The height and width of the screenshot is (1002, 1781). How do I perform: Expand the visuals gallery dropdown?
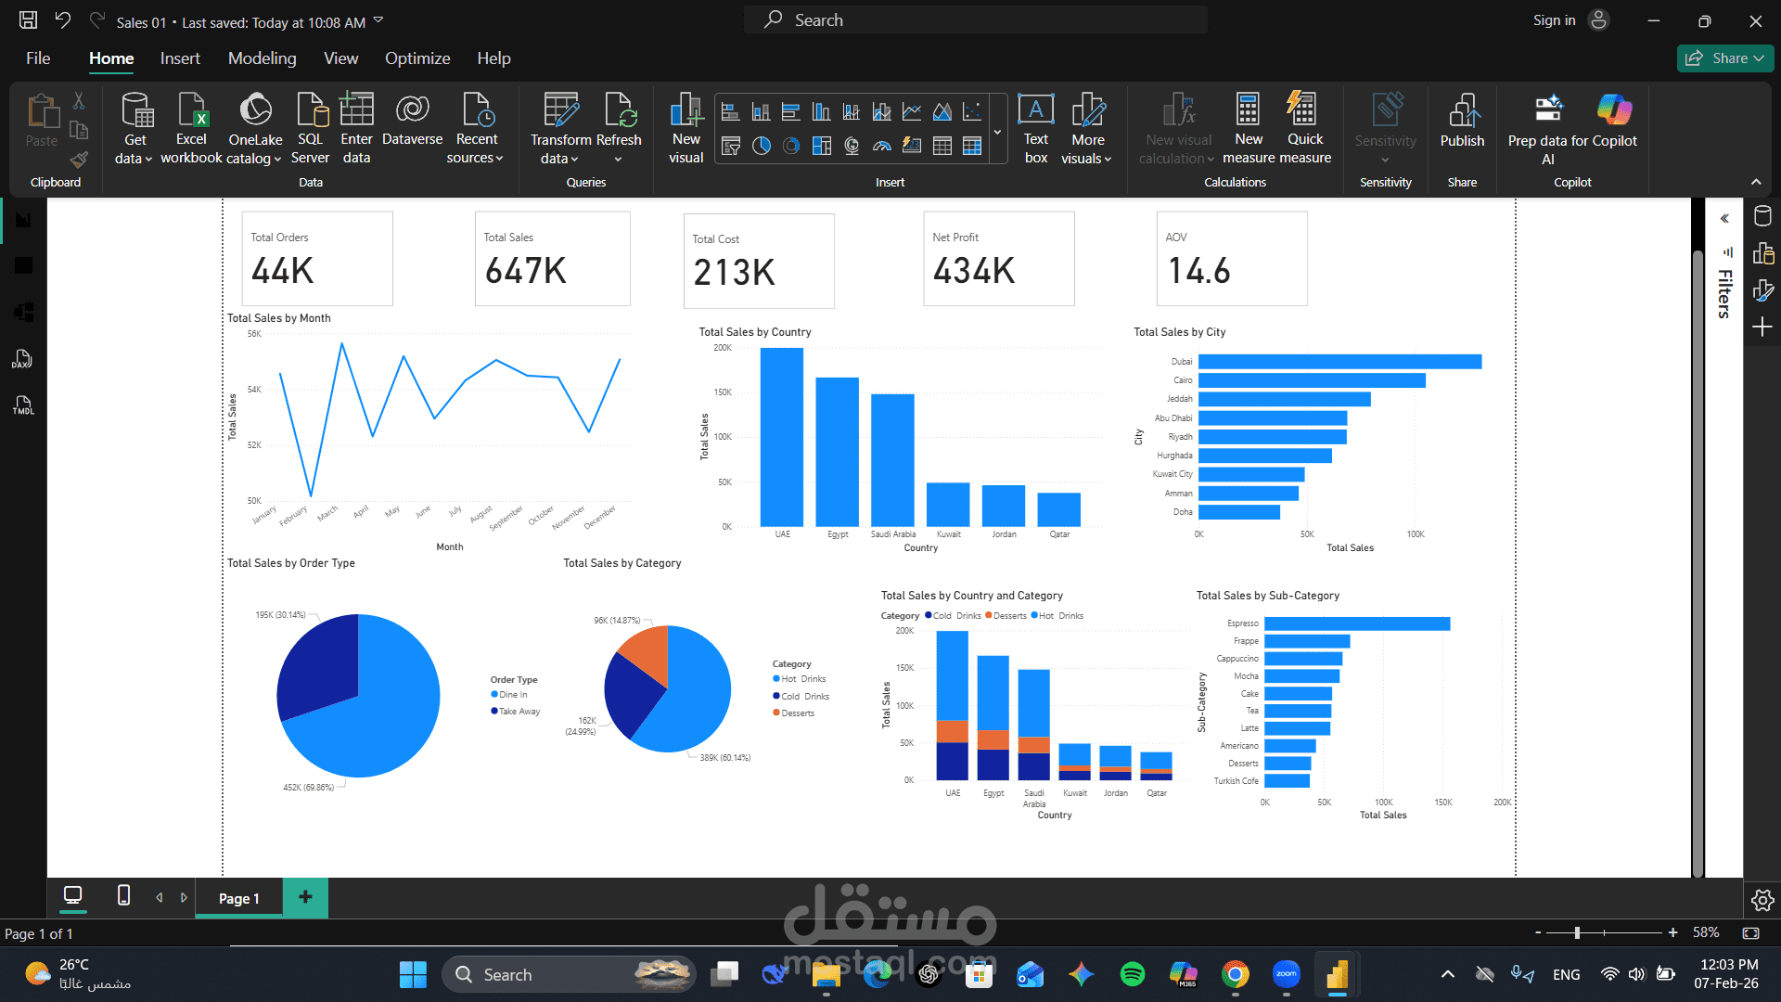pos(998,131)
